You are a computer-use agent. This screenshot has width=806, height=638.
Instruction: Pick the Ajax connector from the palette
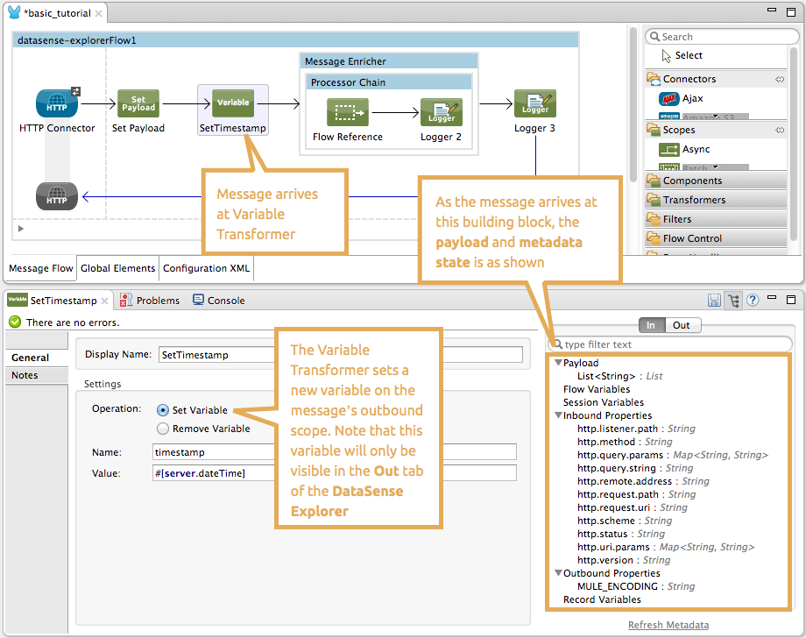coord(670,99)
